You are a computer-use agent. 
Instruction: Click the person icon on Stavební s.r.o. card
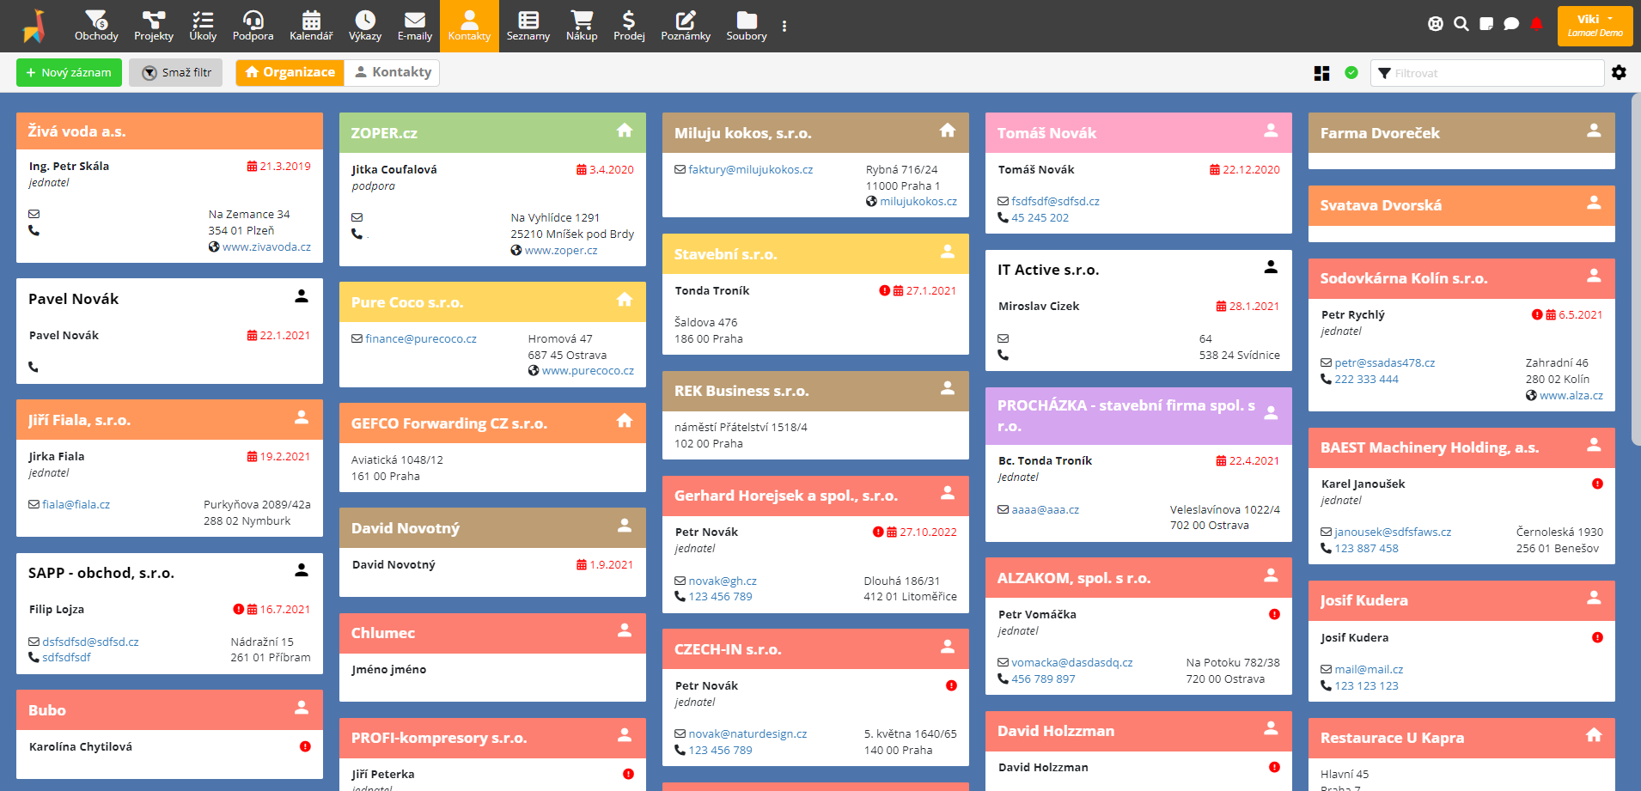(x=948, y=252)
